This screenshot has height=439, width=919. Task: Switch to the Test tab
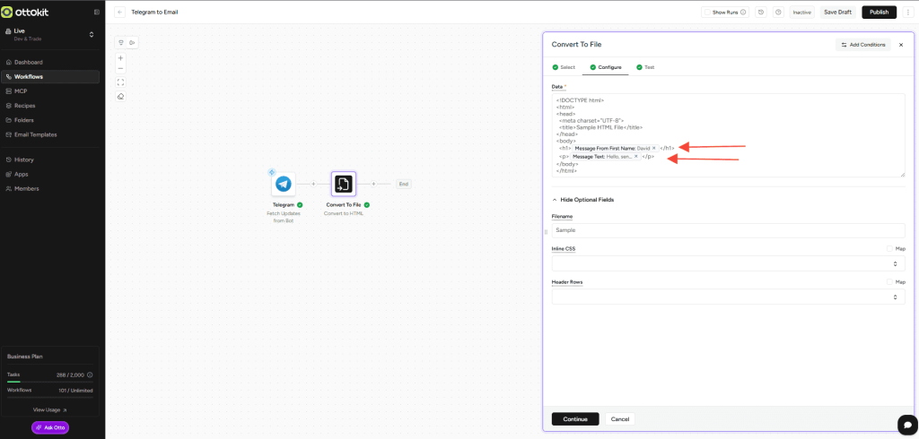(645, 67)
